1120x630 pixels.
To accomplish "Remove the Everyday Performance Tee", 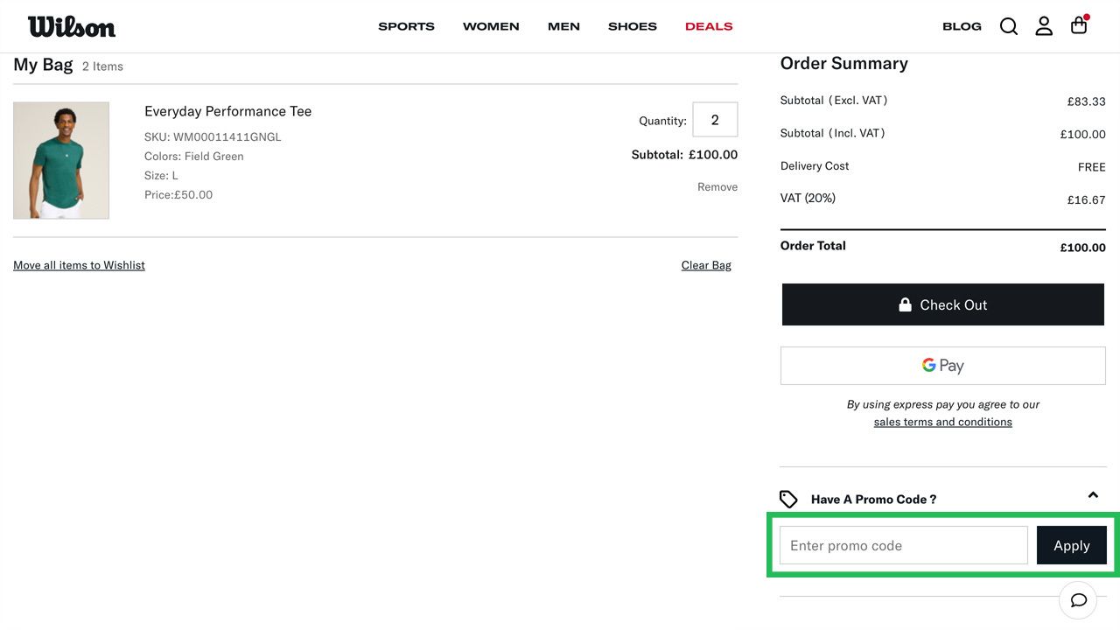I will point(717,187).
